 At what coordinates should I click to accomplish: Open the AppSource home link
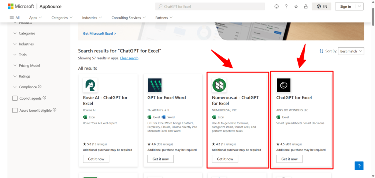(x=51, y=7)
